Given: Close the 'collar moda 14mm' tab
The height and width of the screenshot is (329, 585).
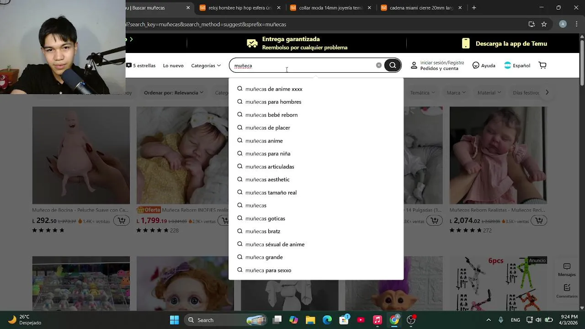Looking at the screenshot, I should click(x=369, y=8).
